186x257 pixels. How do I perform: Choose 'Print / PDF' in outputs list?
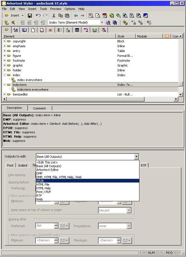(x=87, y=192)
